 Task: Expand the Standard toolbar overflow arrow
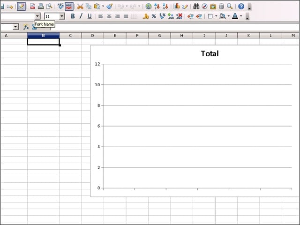tap(249, 7)
